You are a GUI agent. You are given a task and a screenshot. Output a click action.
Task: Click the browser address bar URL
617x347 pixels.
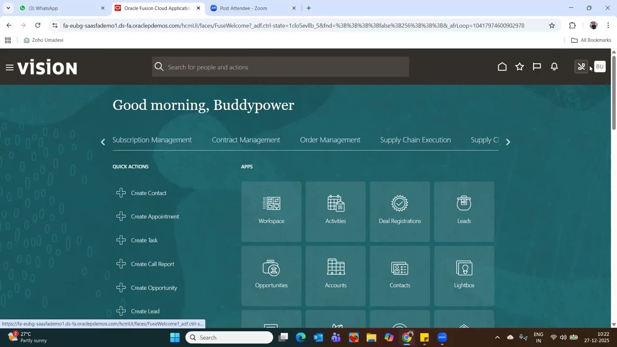click(x=294, y=26)
